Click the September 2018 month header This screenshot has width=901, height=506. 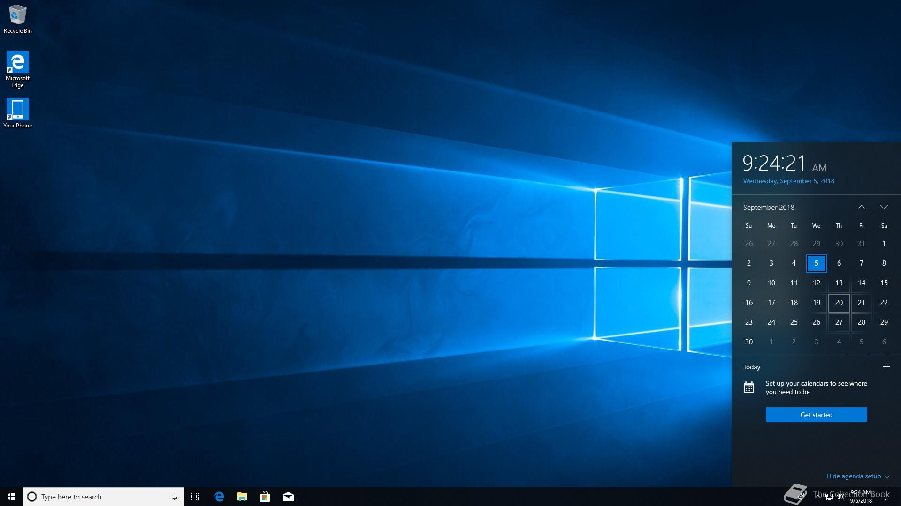pyautogui.click(x=769, y=207)
